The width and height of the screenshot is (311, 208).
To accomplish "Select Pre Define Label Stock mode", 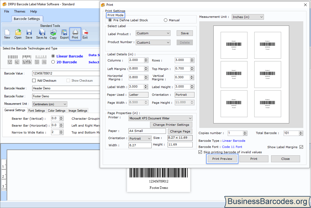I will click(x=110, y=20).
